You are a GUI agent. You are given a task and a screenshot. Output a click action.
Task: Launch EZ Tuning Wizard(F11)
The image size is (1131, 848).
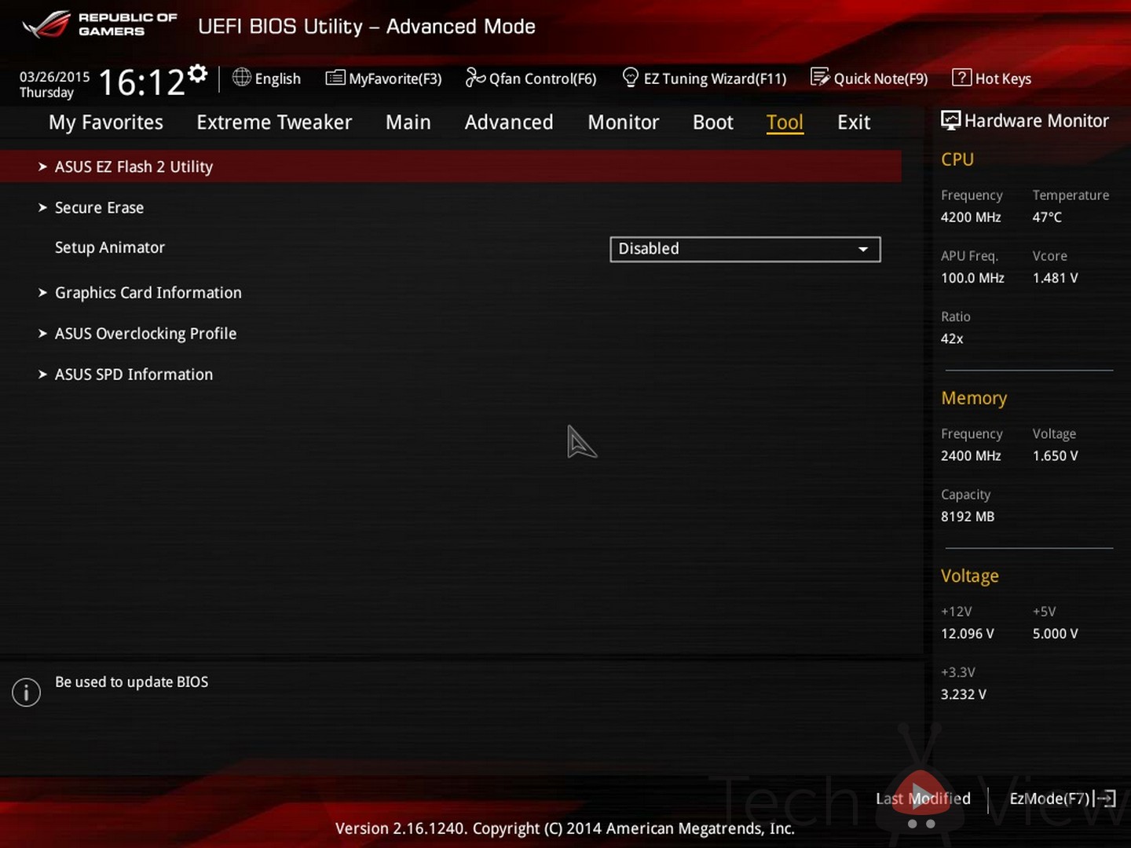[x=705, y=79]
